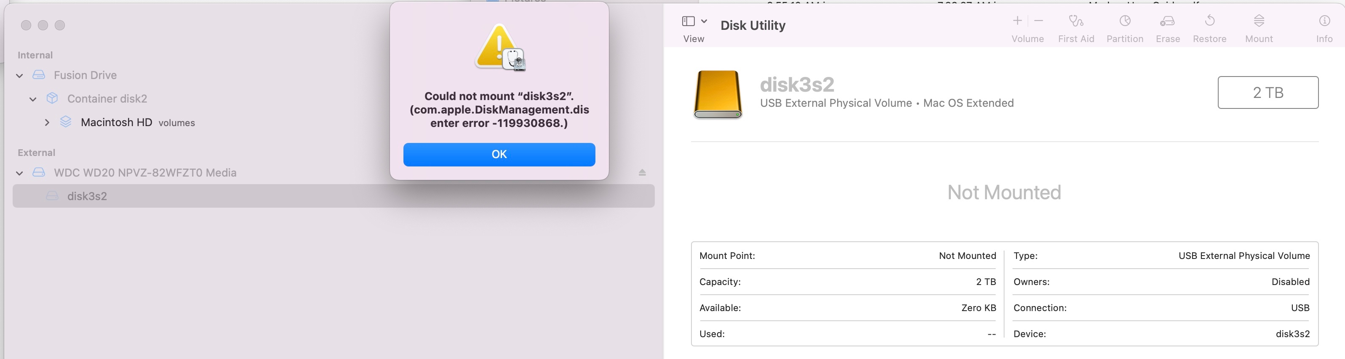Expand Macintosh HD volumes
This screenshot has width=1345, height=359.
[47, 122]
